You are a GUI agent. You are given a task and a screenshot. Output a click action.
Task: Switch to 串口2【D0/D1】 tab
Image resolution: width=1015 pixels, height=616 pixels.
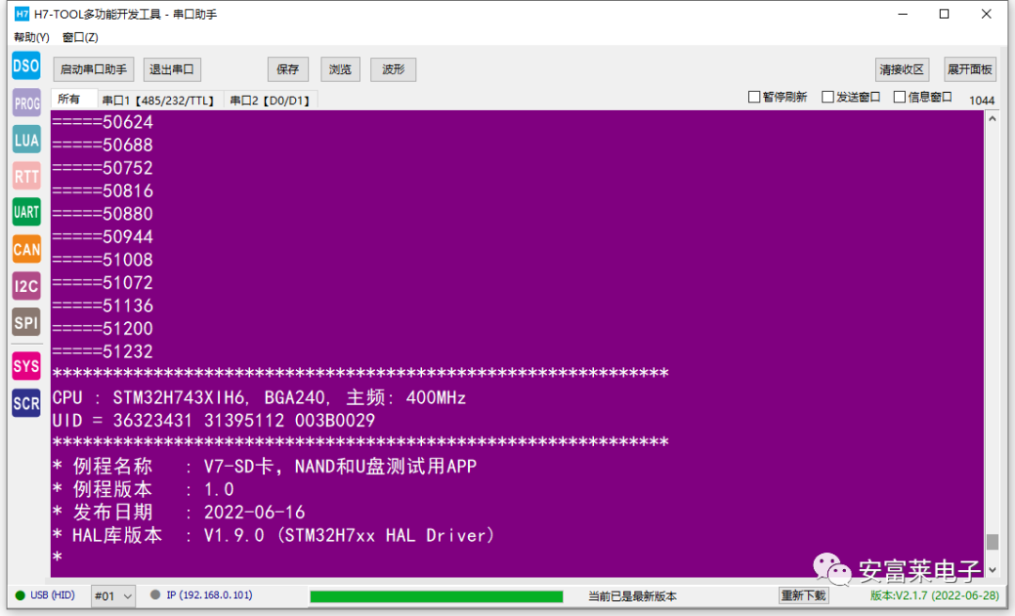tap(271, 100)
